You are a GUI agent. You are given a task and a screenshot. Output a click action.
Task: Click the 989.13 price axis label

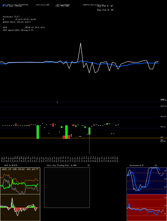pos(163,127)
